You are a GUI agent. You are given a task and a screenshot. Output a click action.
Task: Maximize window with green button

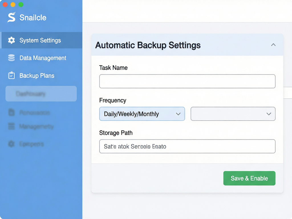[21, 5]
